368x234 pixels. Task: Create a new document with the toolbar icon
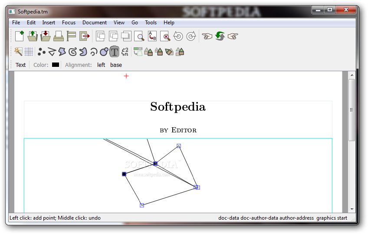20,36
